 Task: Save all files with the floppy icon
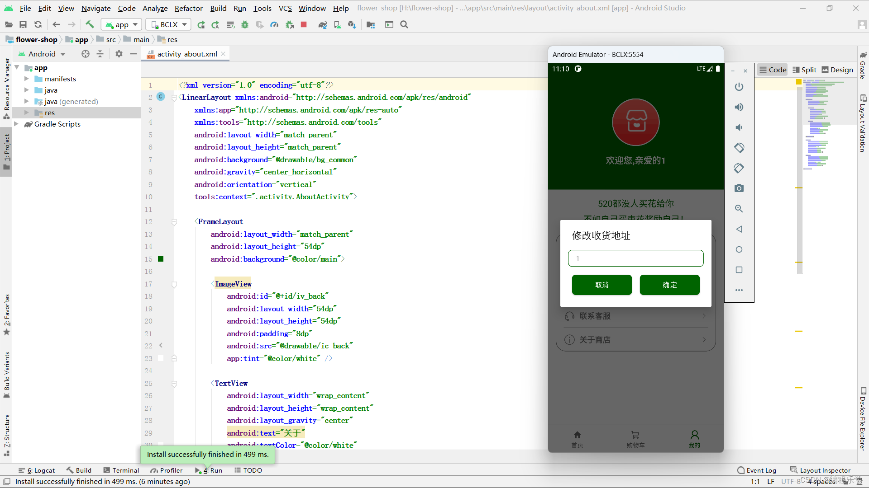[x=23, y=24]
